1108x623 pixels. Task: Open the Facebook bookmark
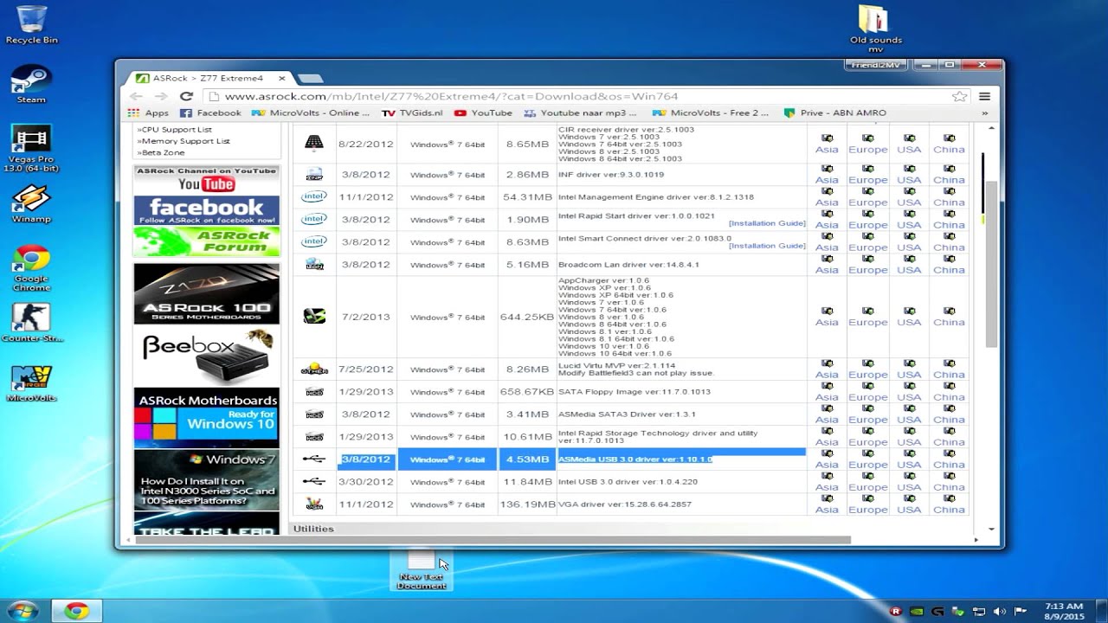tap(210, 112)
